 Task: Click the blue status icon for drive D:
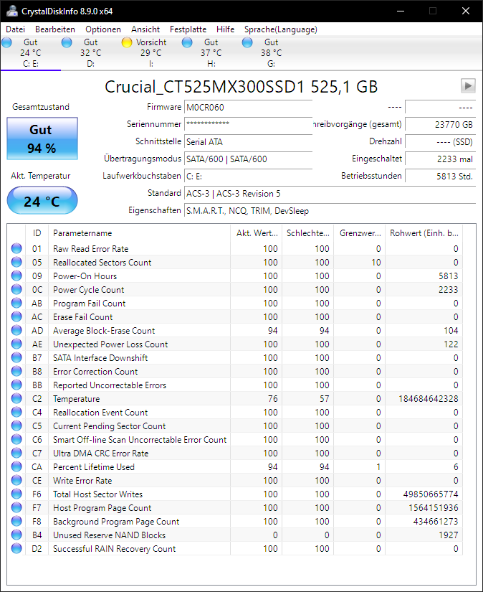tap(67, 42)
